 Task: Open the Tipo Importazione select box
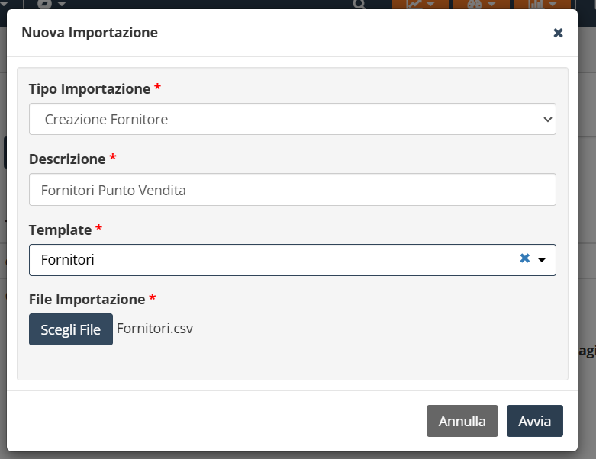click(292, 119)
